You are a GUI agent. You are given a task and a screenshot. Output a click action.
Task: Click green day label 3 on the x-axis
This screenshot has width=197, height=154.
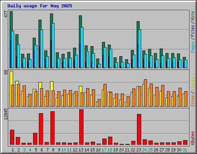[24, 150]
